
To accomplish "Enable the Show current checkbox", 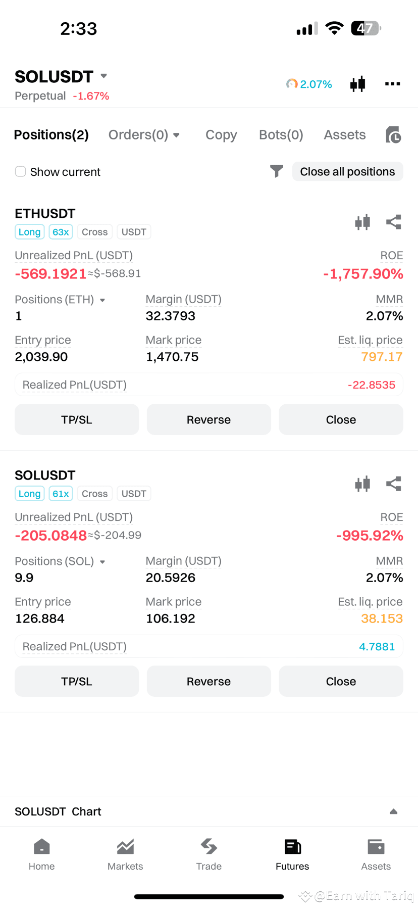I will tap(20, 171).
